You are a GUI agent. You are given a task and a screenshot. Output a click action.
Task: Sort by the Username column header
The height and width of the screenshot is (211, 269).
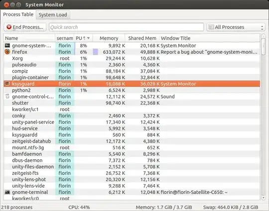point(65,38)
